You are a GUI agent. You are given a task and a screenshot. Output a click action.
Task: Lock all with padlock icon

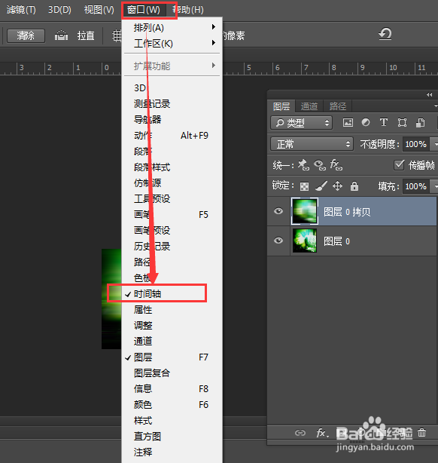354,186
